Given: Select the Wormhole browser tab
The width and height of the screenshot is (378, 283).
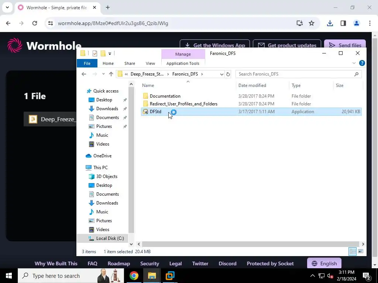Looking at the screenshot, I should (56, 7).
